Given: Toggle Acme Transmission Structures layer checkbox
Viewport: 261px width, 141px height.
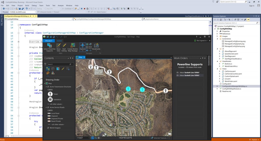Looking at the screenshot, I should (48, 87).
